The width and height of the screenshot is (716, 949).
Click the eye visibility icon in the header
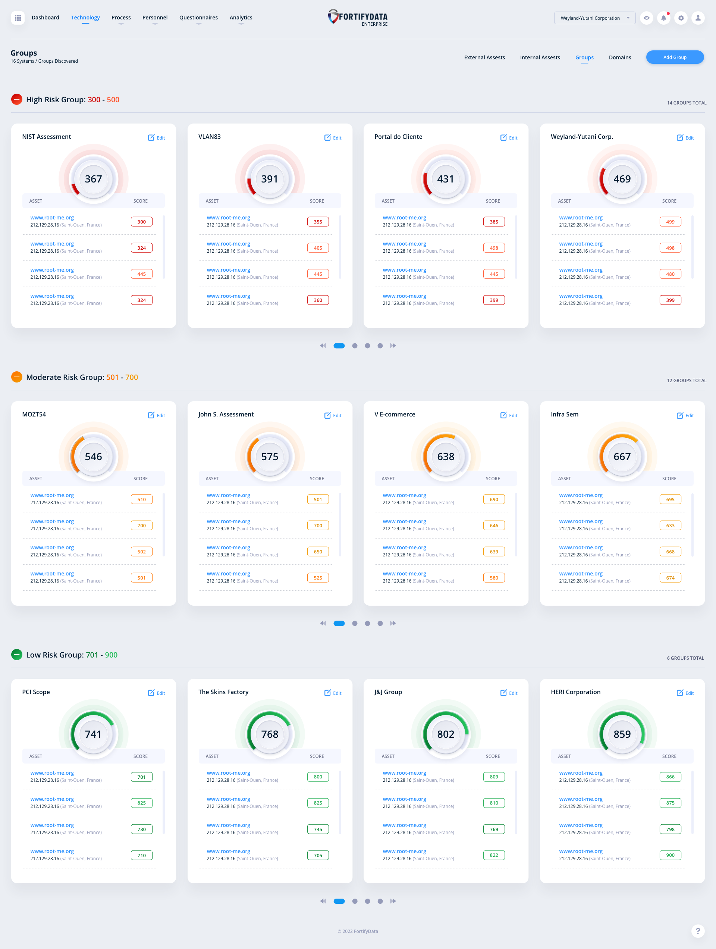[x=647, y=18]
